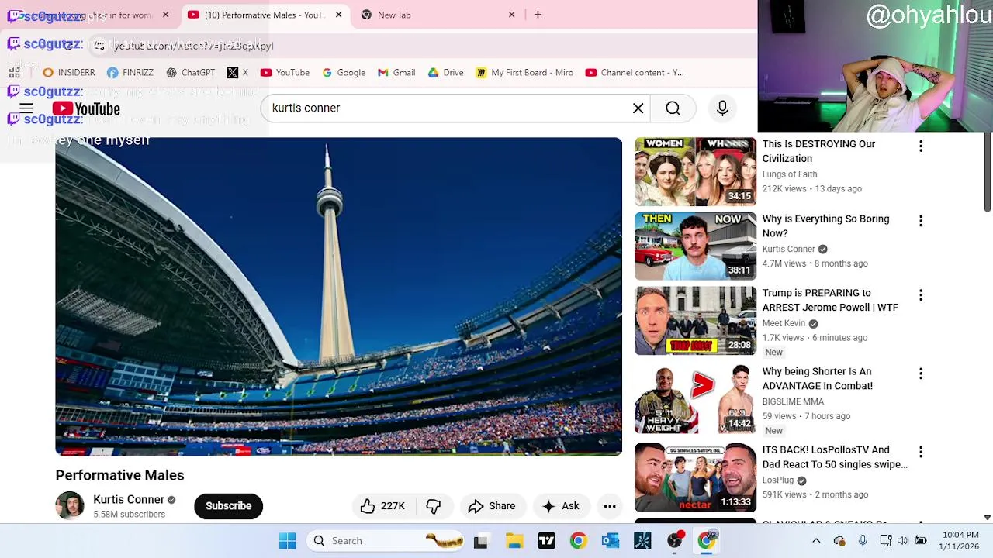Subscribe to Kurtis Conner

[x=228, y=506]
